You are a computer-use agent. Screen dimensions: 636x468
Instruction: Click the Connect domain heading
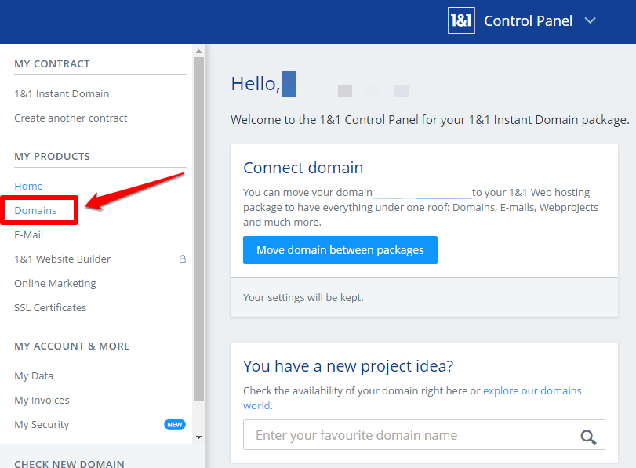click(x=303, y=168)
